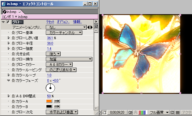
Task: Go to next animation preset arrow
Action: click(x=91, y=27)
